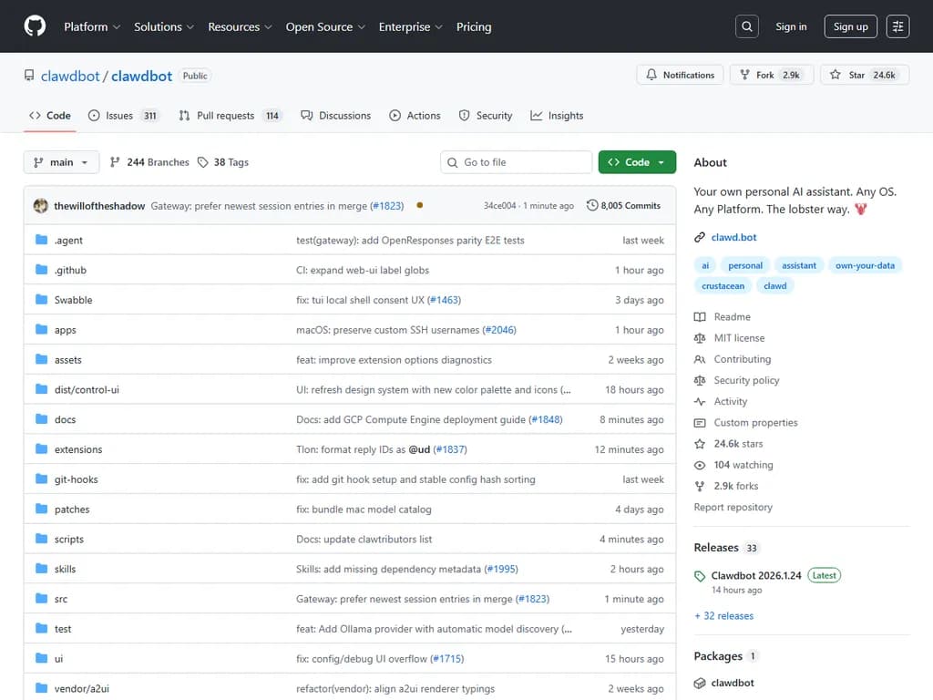This screenshot has width=933, height=700.
Task: Toggle Notifications for this repository
Action: pyautogui.click(x=680, y=75)
